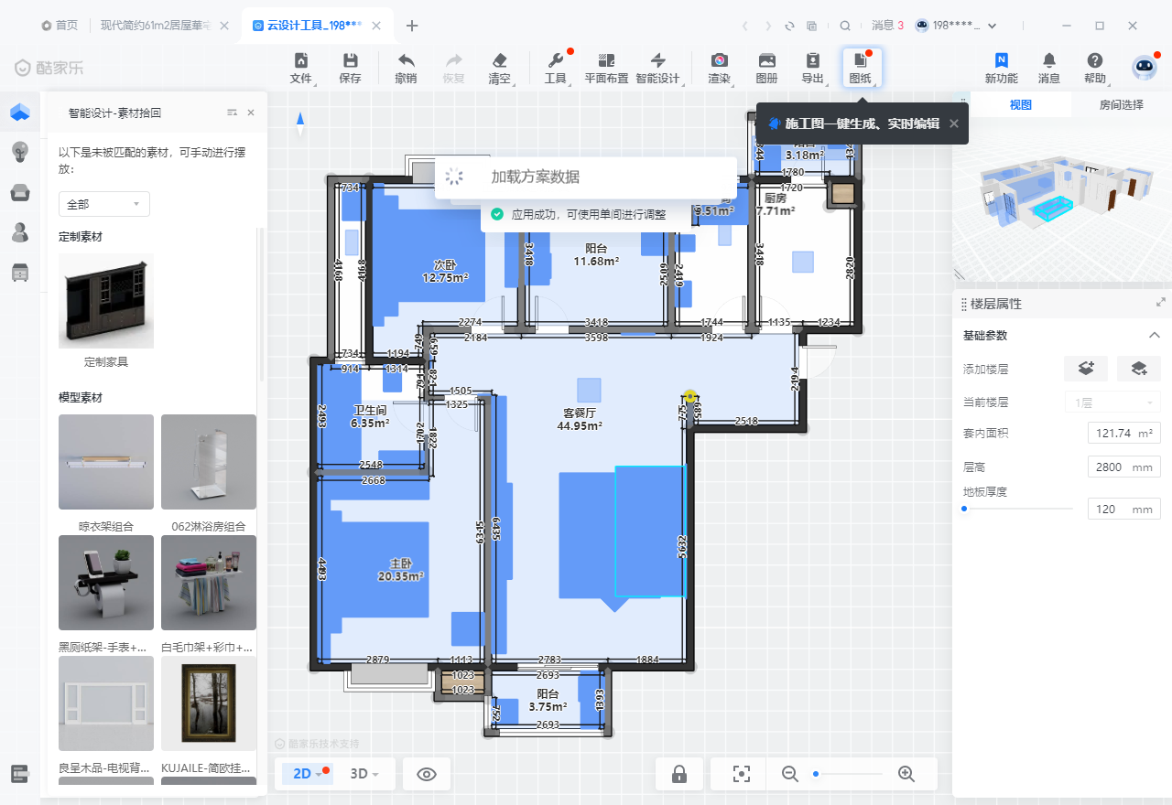Open a new browser tab
This screenshot has width=1172, height=805.
(x=412, y=26)
